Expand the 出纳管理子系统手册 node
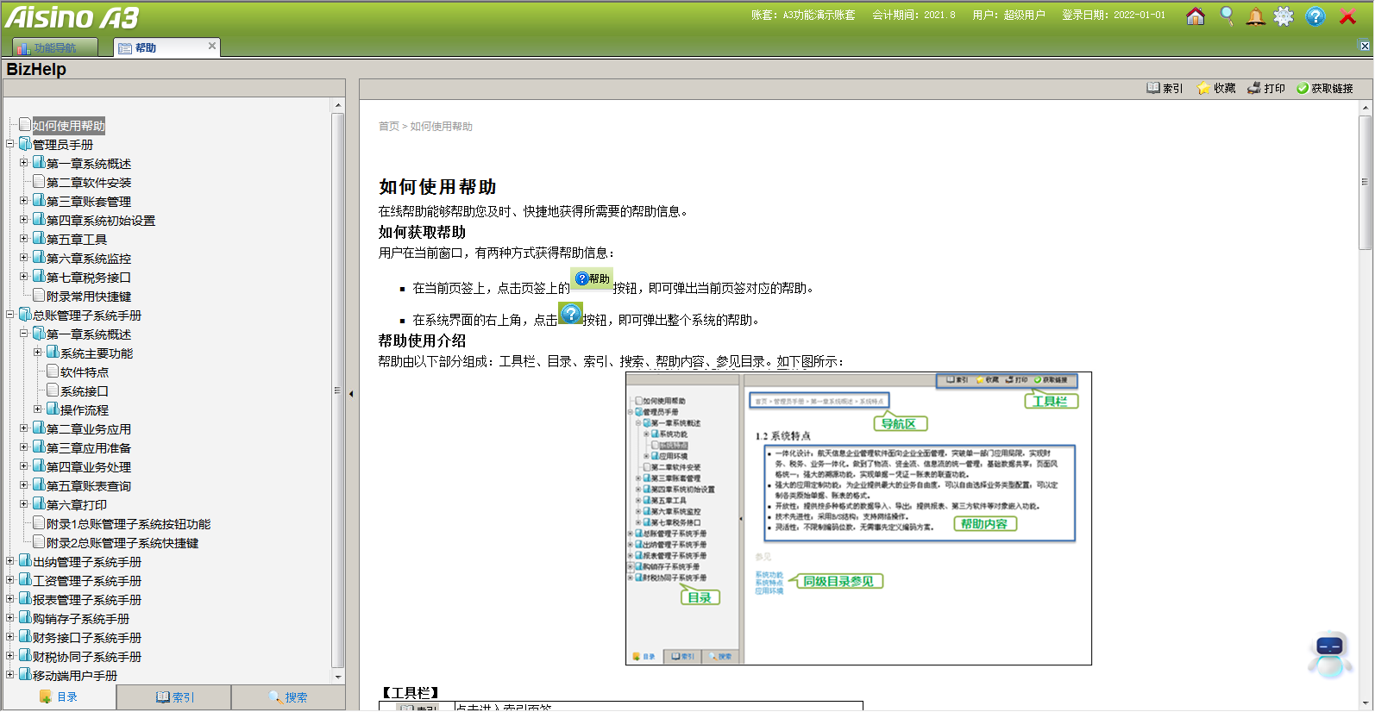 pos(10,561)
